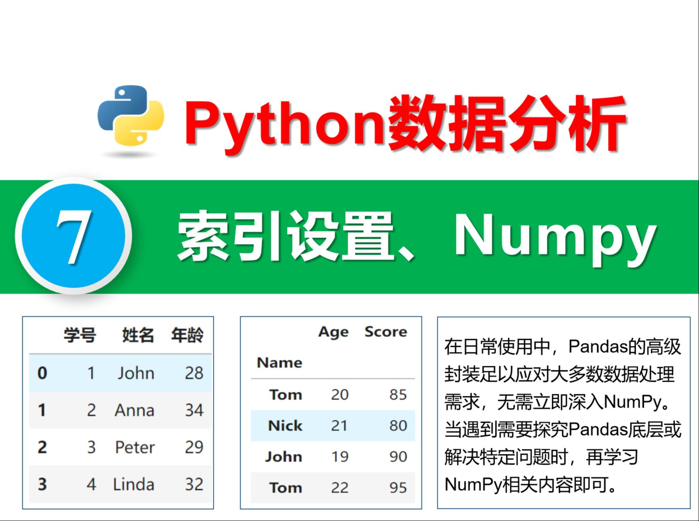699x521 pixels.
Task: Click age value 28 in John's row
Action: (194, 373)
